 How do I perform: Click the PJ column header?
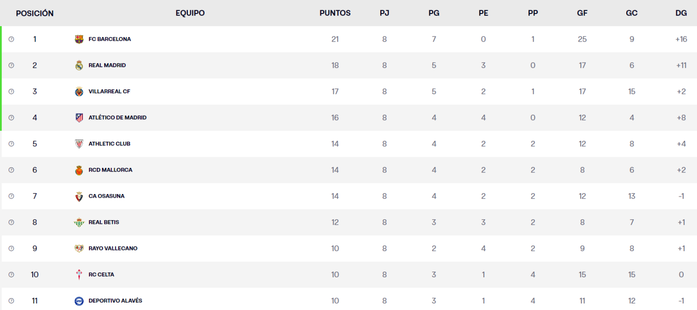point(384,13)
